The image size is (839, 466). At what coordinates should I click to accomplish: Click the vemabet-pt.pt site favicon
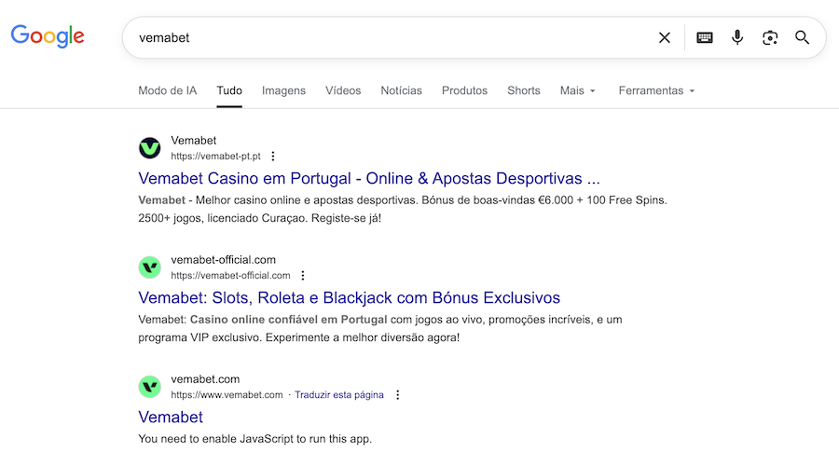pos(150,148)
